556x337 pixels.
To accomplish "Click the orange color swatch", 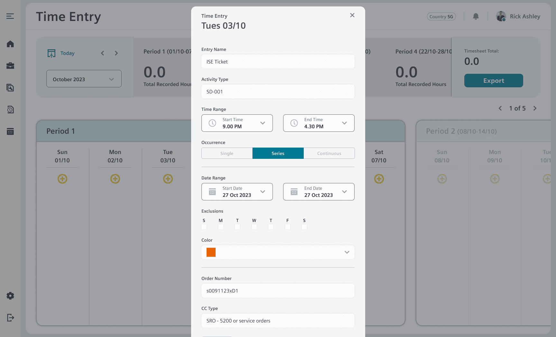I will tap(211, 252).
